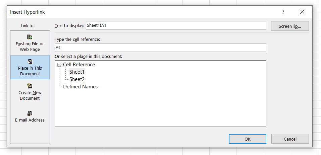Click the Existing File or Web Page icon
This screenshot has width=321, height=155.
coord(30,37)
